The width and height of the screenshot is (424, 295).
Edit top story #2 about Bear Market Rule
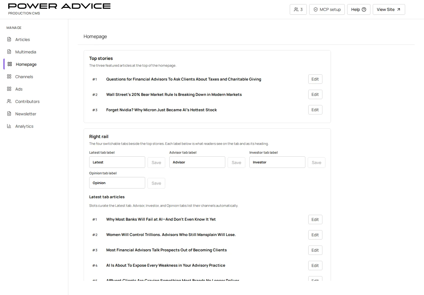315,94
